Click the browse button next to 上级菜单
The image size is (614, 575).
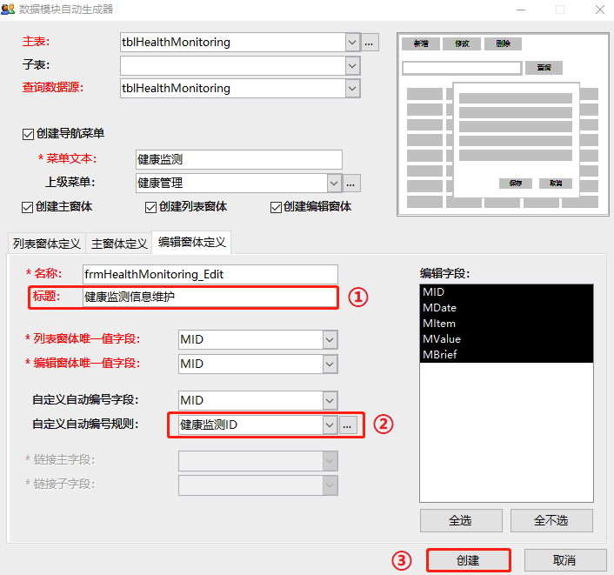[x=351, y=184]
